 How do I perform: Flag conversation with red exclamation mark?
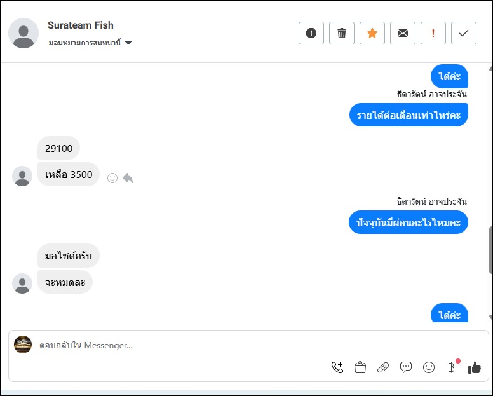pos(433,33)
